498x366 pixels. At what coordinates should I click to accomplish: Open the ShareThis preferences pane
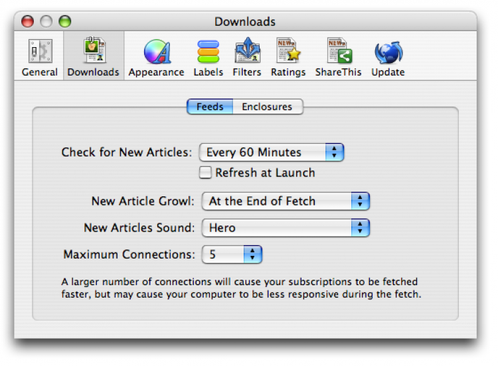pyautogui.click(x=338, y=57)
